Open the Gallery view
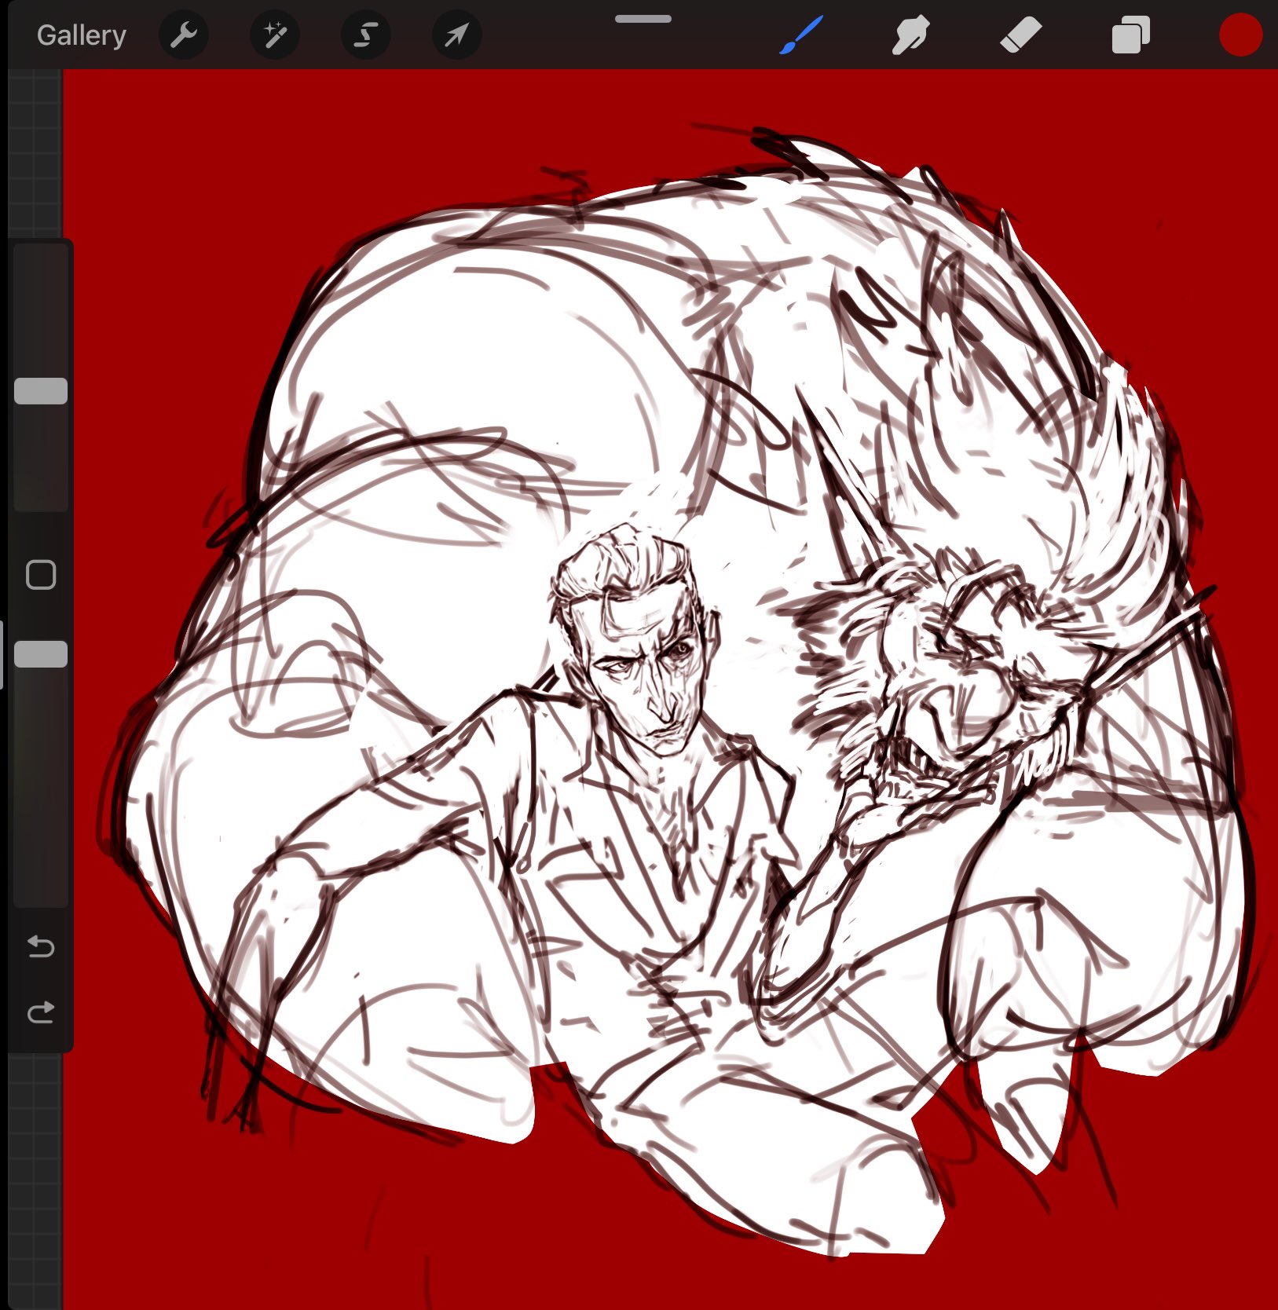This screenshot has height=1310, width=1278. click(x=81, y=36)
